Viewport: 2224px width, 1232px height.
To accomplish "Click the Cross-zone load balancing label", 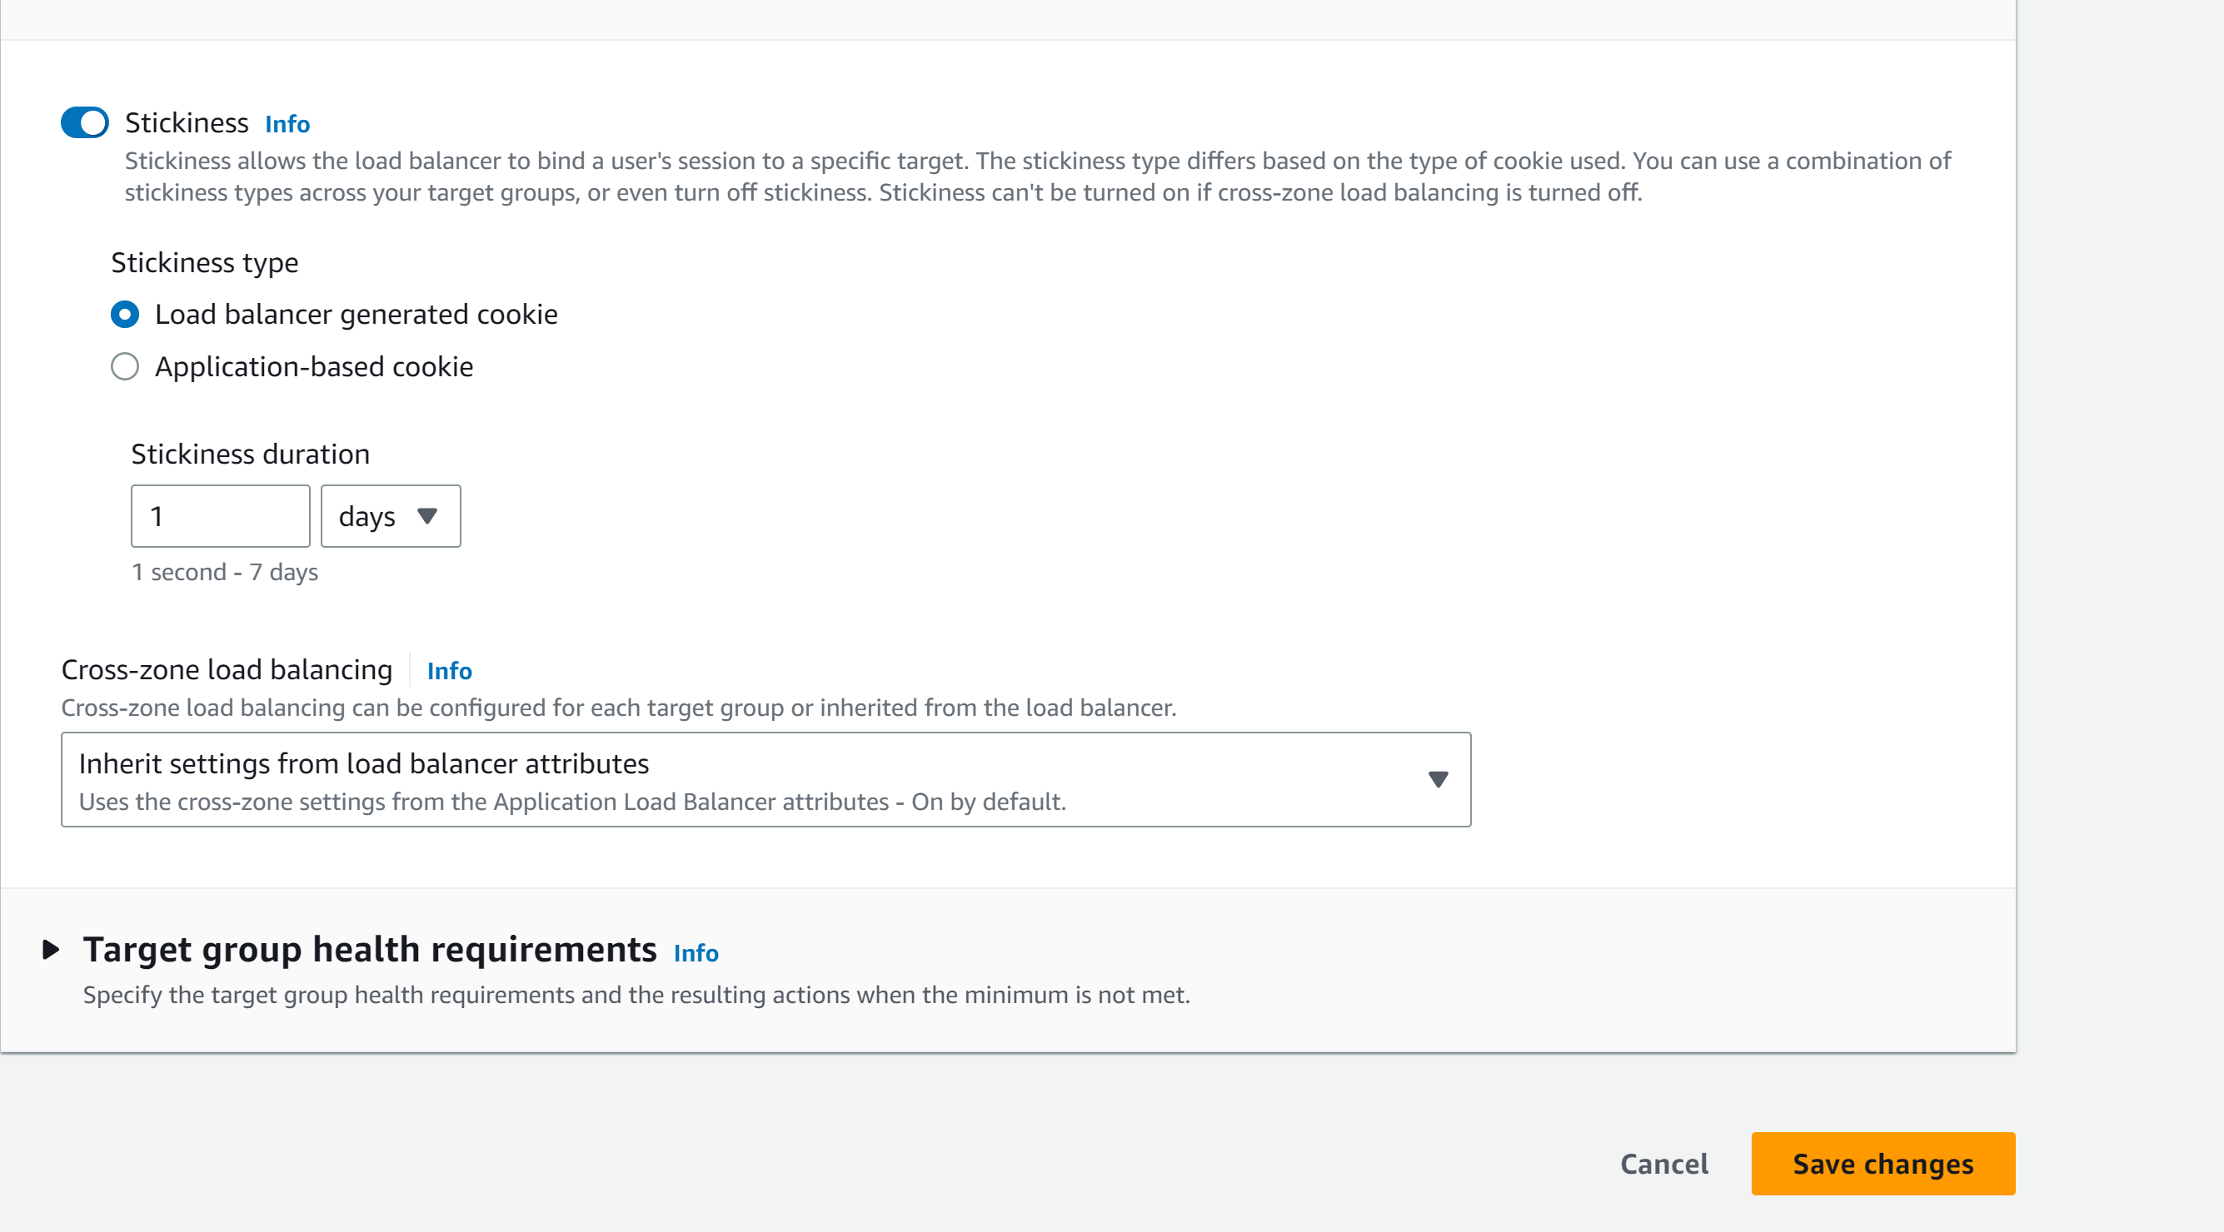I will point(227,669).
